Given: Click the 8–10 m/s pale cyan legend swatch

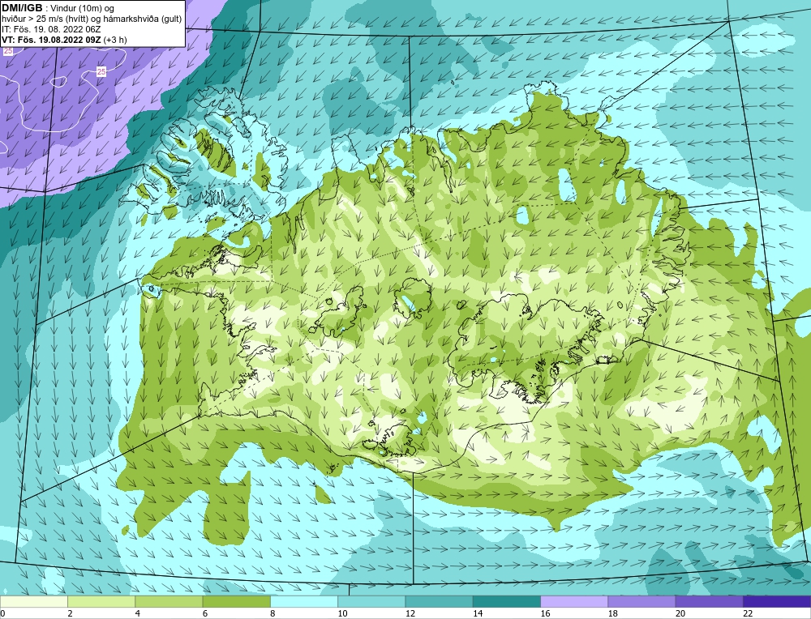Looking at the screenshot, I should click(304, 601).
